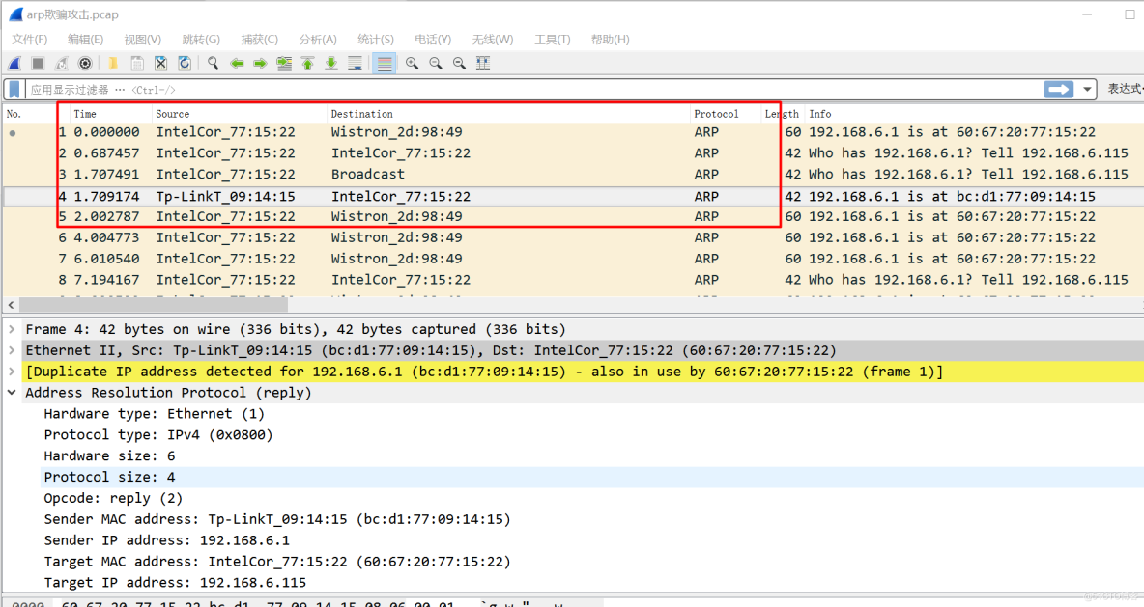Image resolution: width=1144 pixels, height=607 pixels.
Task: Select packet 4 from Tp-LinkT_09:14:15
Action: [573, 196]
